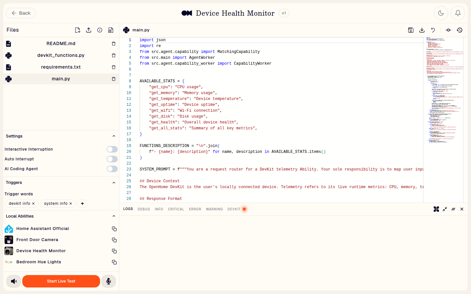Click the 'devkit info' trigger chip text
471x294 pixels.
click(x=19, y=204)
